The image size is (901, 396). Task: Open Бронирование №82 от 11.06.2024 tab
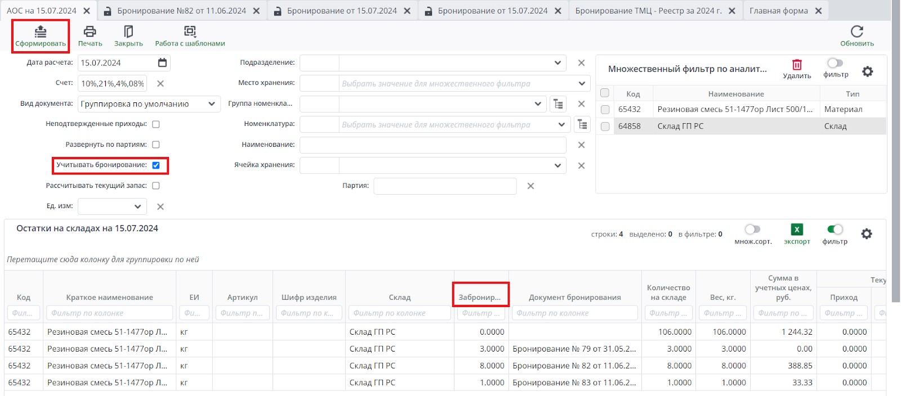coord(181,11)
